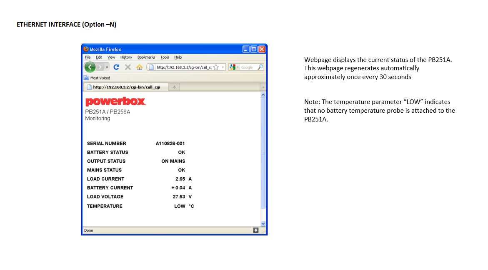
Task: Select the 192.168.3.2 call_cgi tab
Action: coord(125,87)
